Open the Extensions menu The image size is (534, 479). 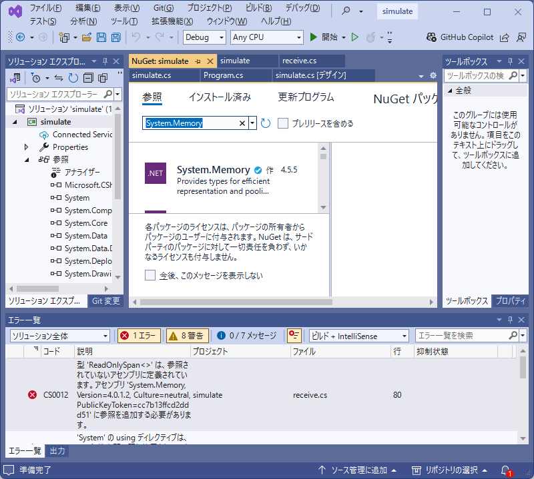[172, 21]
